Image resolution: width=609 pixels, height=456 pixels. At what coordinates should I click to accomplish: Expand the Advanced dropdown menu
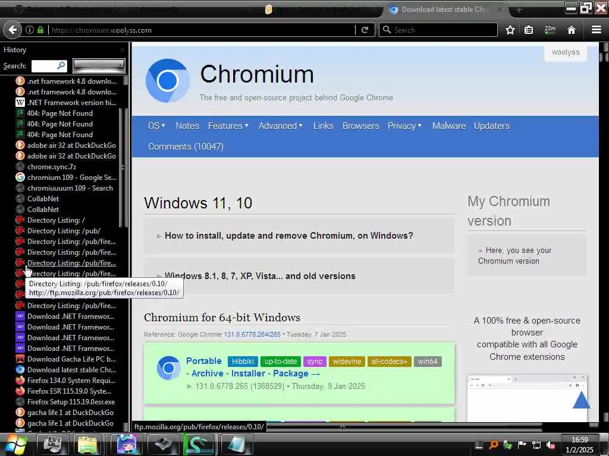click(x=281, y=126)
